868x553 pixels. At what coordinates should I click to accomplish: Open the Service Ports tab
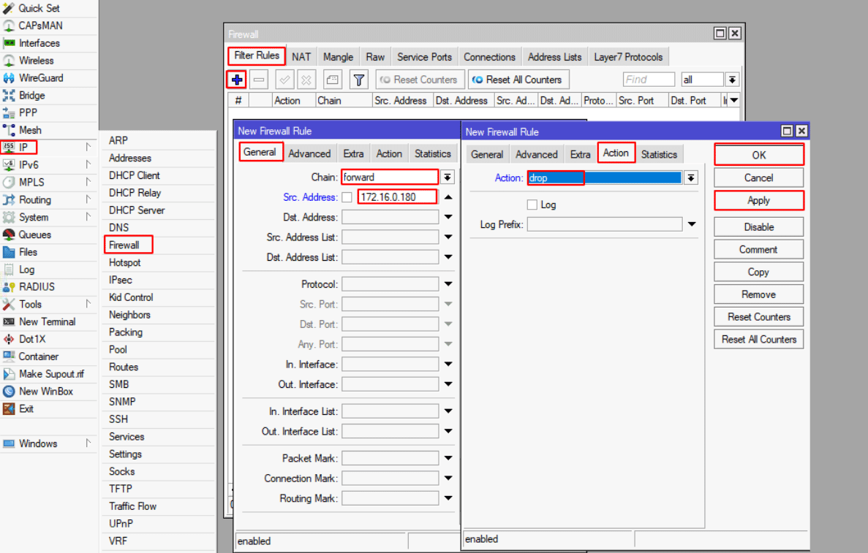pyautogui.click(x=424, y=57)
